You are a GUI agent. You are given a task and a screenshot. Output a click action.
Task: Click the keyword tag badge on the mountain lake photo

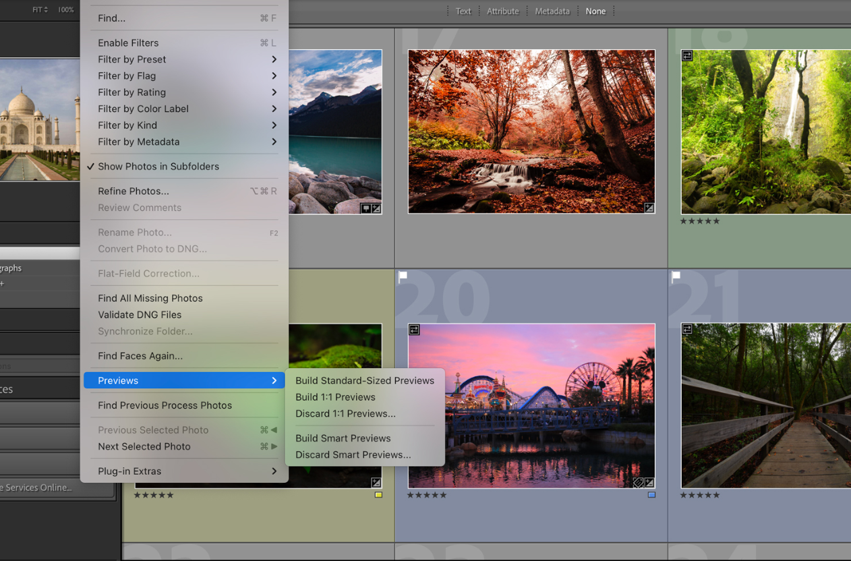coord(365,209)
